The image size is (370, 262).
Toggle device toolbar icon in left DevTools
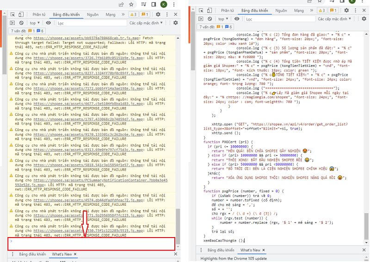[x=21, y=14]
